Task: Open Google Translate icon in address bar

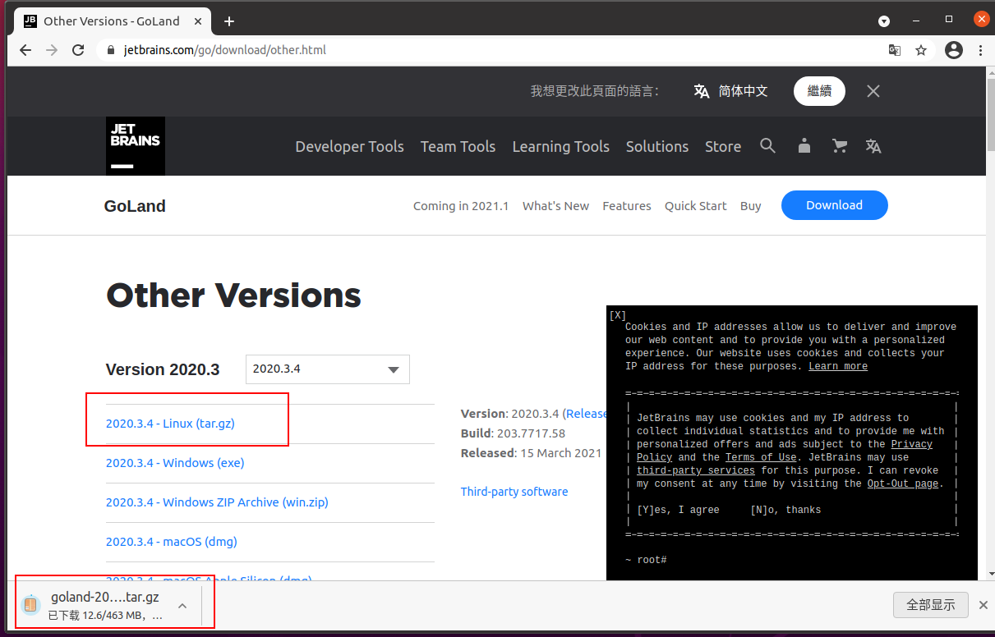Action: click(895, 50)
